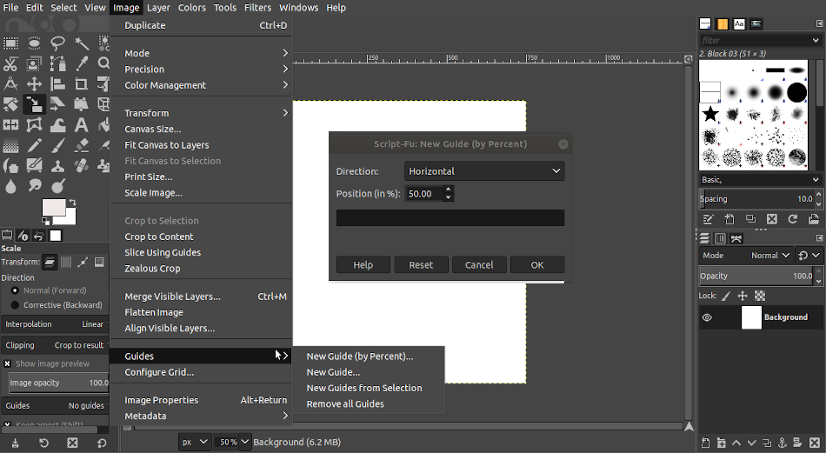Open the brush filter dropdown arrow
The image size is (826, 453).
coord(816,40)
